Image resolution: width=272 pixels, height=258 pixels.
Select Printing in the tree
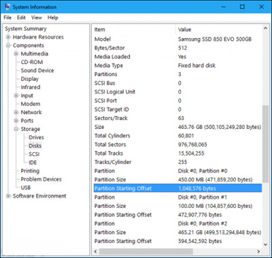30,171
